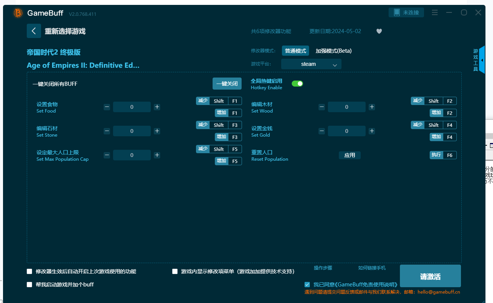The height and width of the screenshot is (303, 493).
Task: Click the 一键关闭 button
Action: tap(227, 84)
